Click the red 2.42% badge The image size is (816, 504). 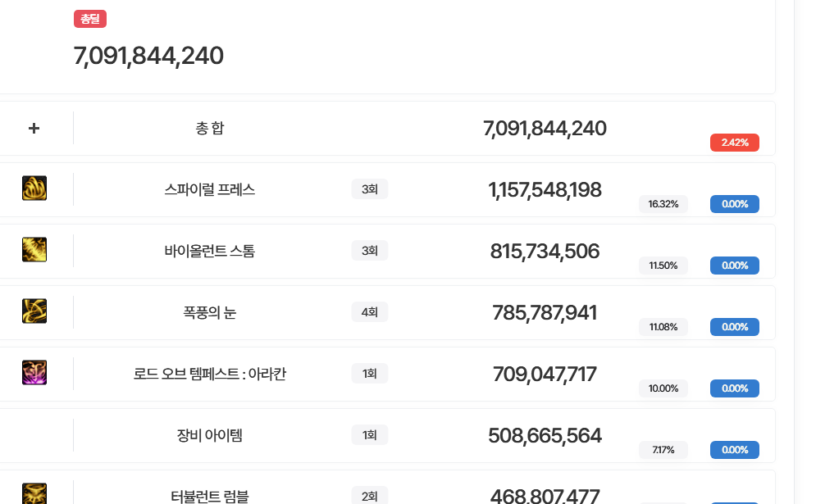coord(734,143)
